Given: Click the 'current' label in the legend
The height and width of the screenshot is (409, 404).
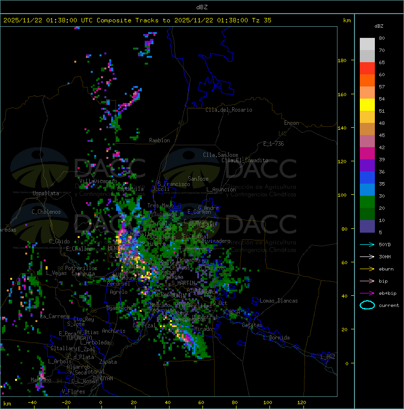Looking at the screenshot, I should click(389, 305).
